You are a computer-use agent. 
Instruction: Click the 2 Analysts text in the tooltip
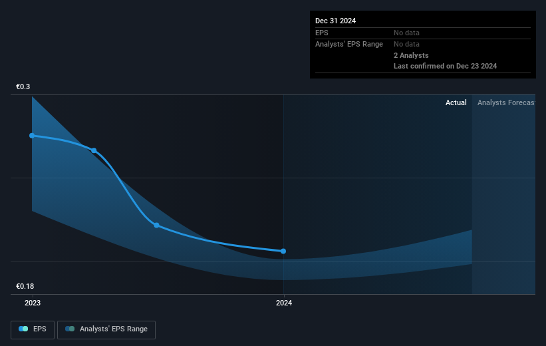point(411,55)
